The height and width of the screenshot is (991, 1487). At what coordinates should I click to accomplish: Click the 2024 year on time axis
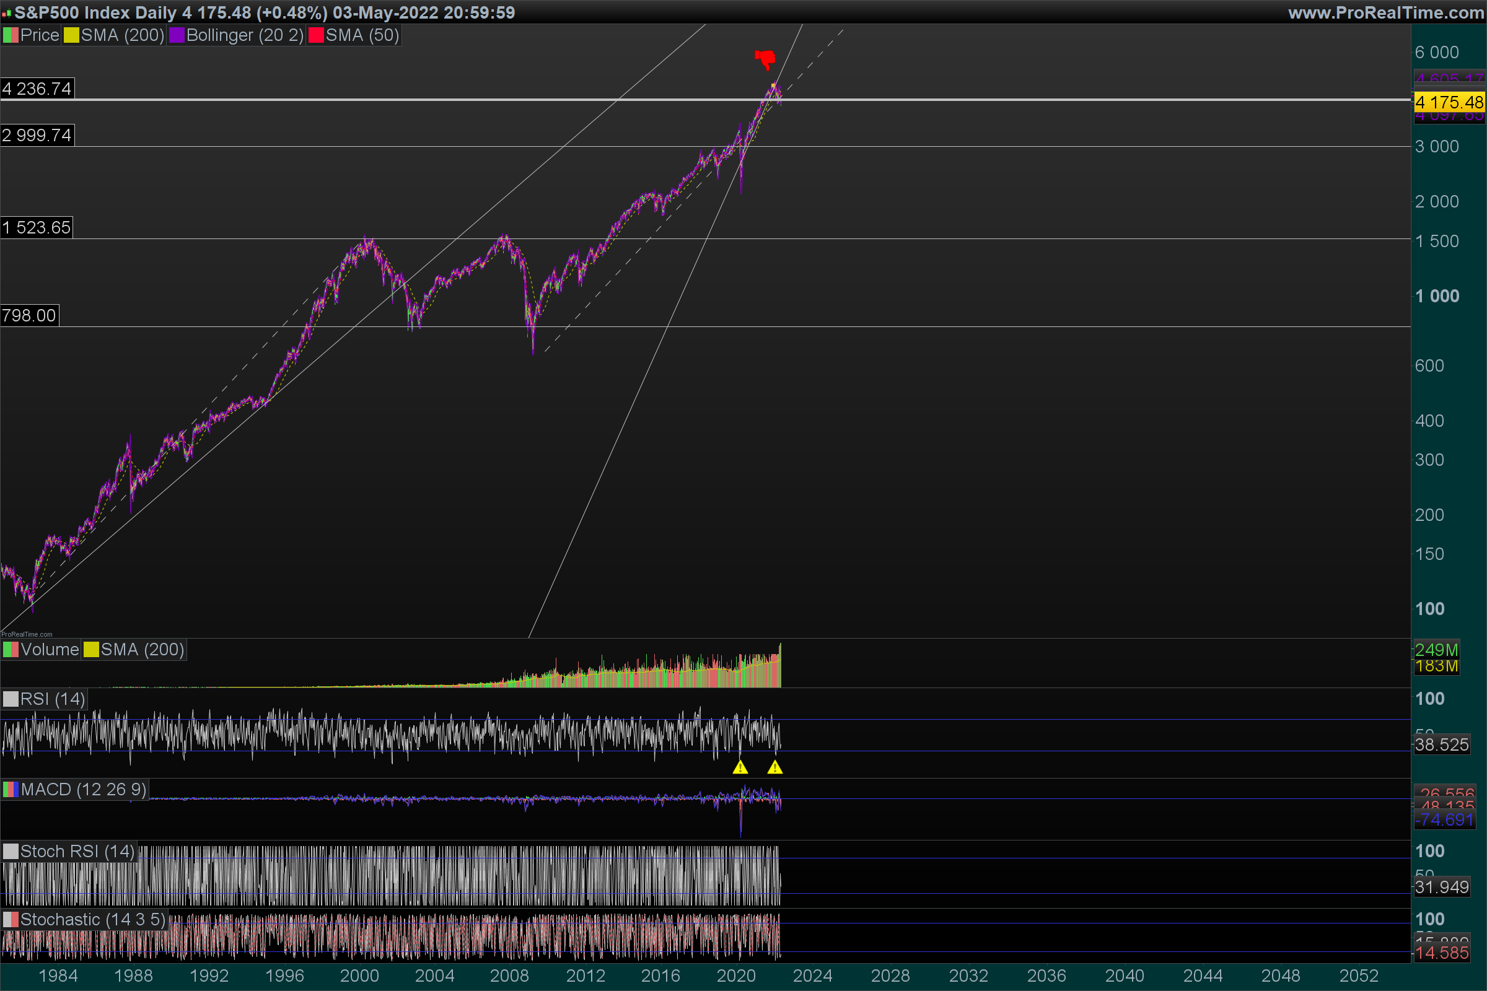[812, 976]
